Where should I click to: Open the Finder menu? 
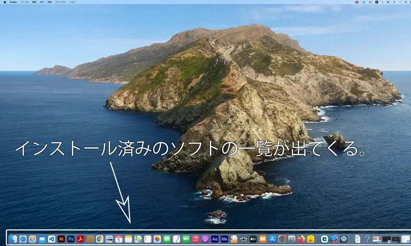pos(14,2)
